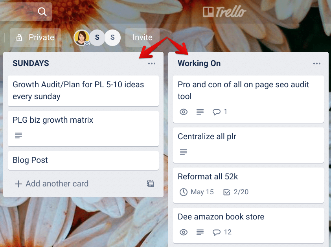
Task: Click Add another card in SUNDAYS
Action: 52,184
